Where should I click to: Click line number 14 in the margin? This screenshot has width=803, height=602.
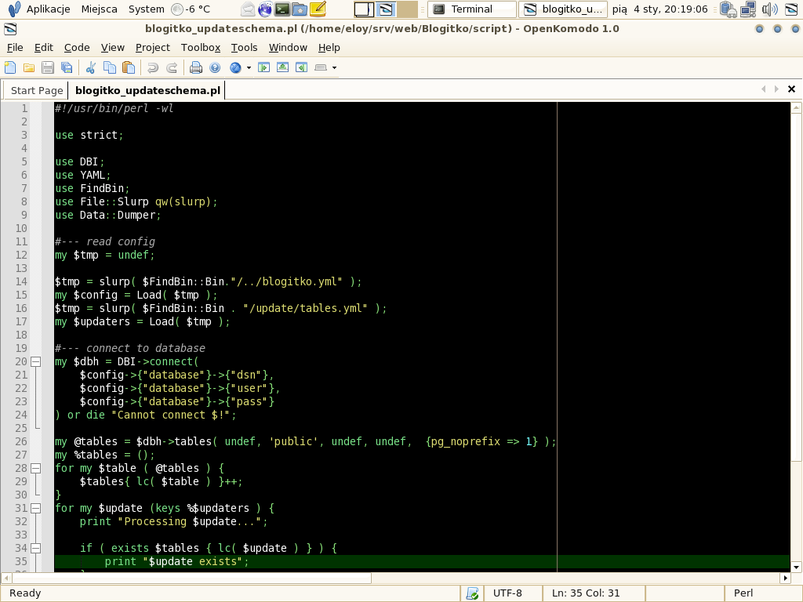click(x=21, y=281)
